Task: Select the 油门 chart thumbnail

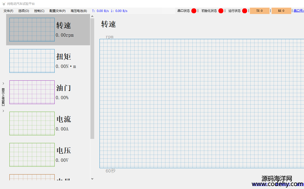Action: pos(32,92)
